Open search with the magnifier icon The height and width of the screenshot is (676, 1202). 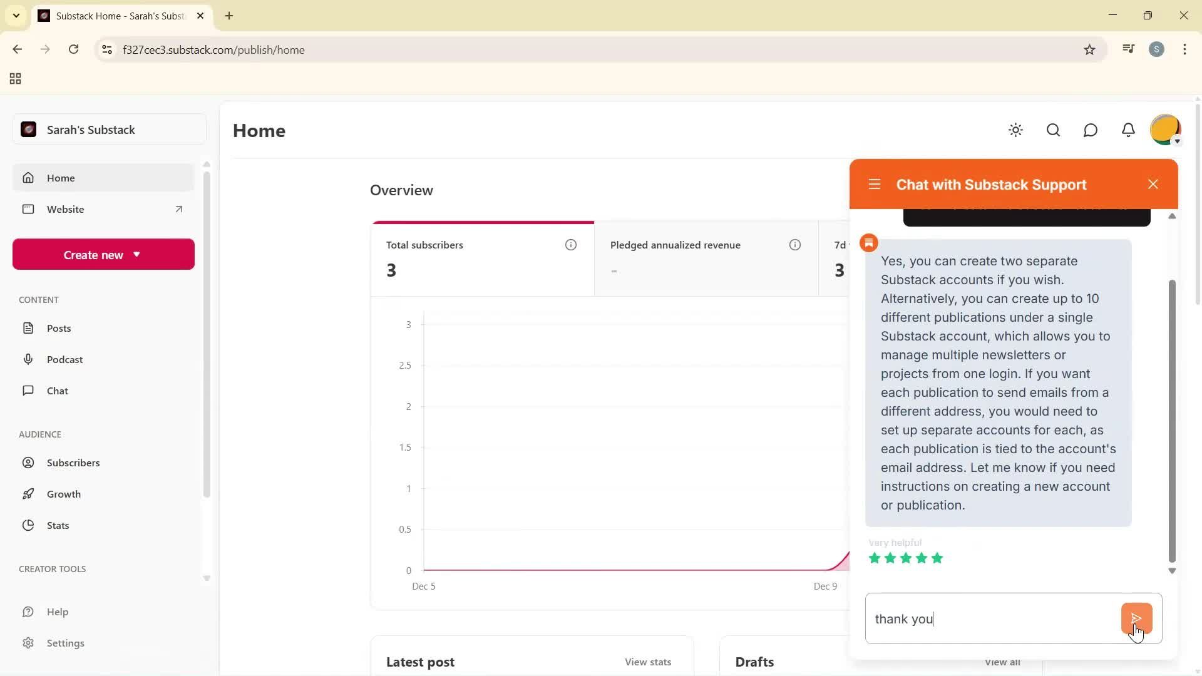point(1053,130)
